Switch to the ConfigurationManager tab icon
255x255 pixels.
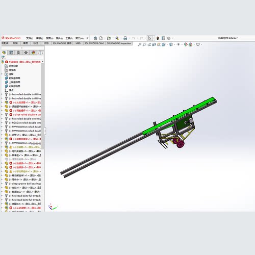coord(18,53)
